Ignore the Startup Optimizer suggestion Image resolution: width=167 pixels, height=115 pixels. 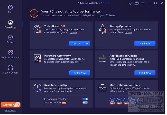click(128, 32)
